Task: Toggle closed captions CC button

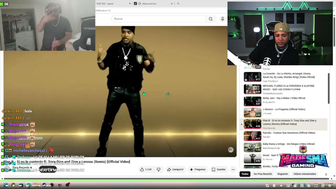Action: coord(302,186)
